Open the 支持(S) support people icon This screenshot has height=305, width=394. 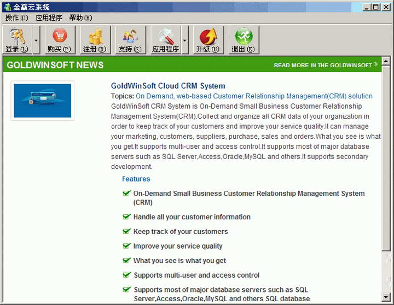pos(130,37)
